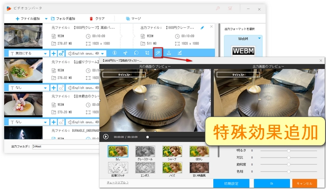
Task: Click CC icon on third video row
Action: click(61, 122)
